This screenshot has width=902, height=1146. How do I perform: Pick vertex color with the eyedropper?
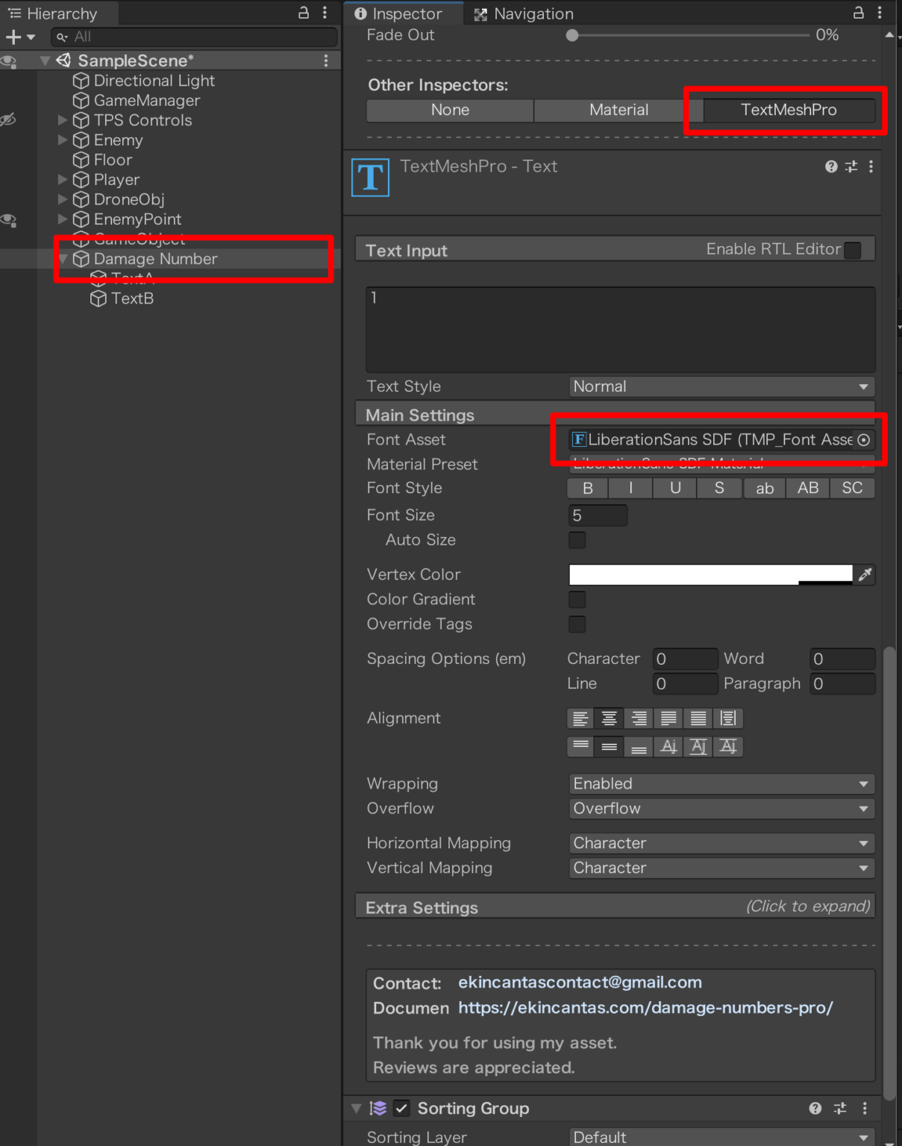pos(865,574)
